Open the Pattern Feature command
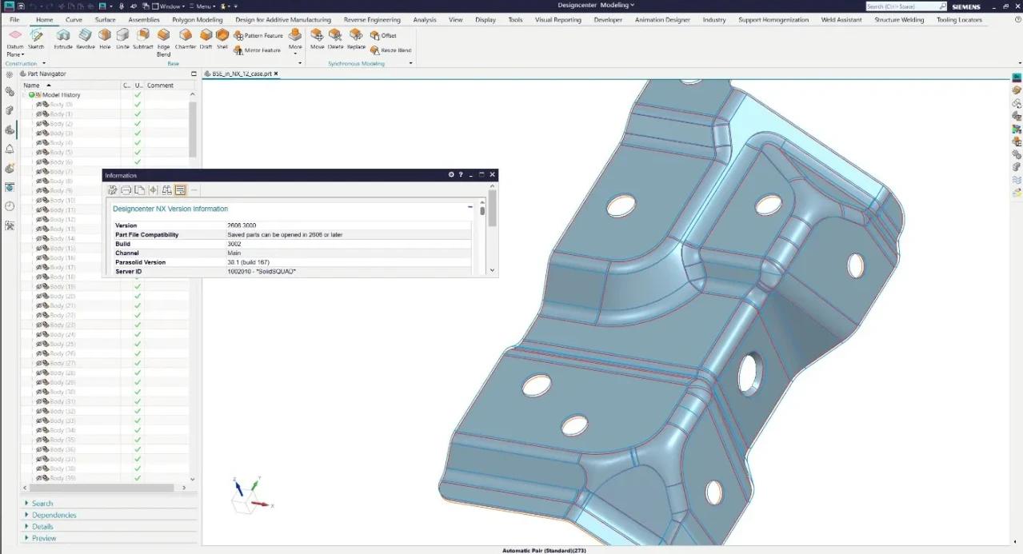 click(x=258, y=35)
